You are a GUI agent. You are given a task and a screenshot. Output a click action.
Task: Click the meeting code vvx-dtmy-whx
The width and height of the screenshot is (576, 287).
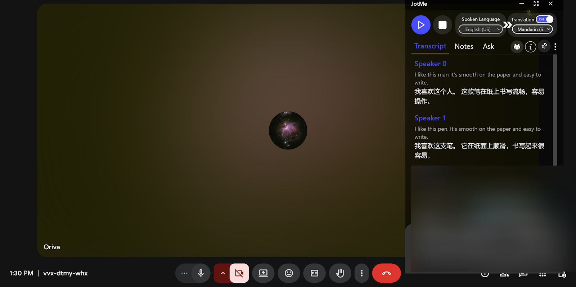(x=66, y=273)
